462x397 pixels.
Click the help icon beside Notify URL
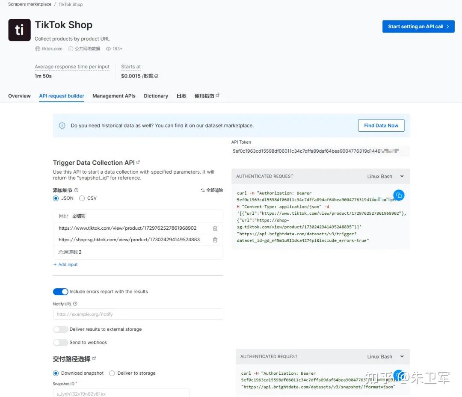pos(75,304)
